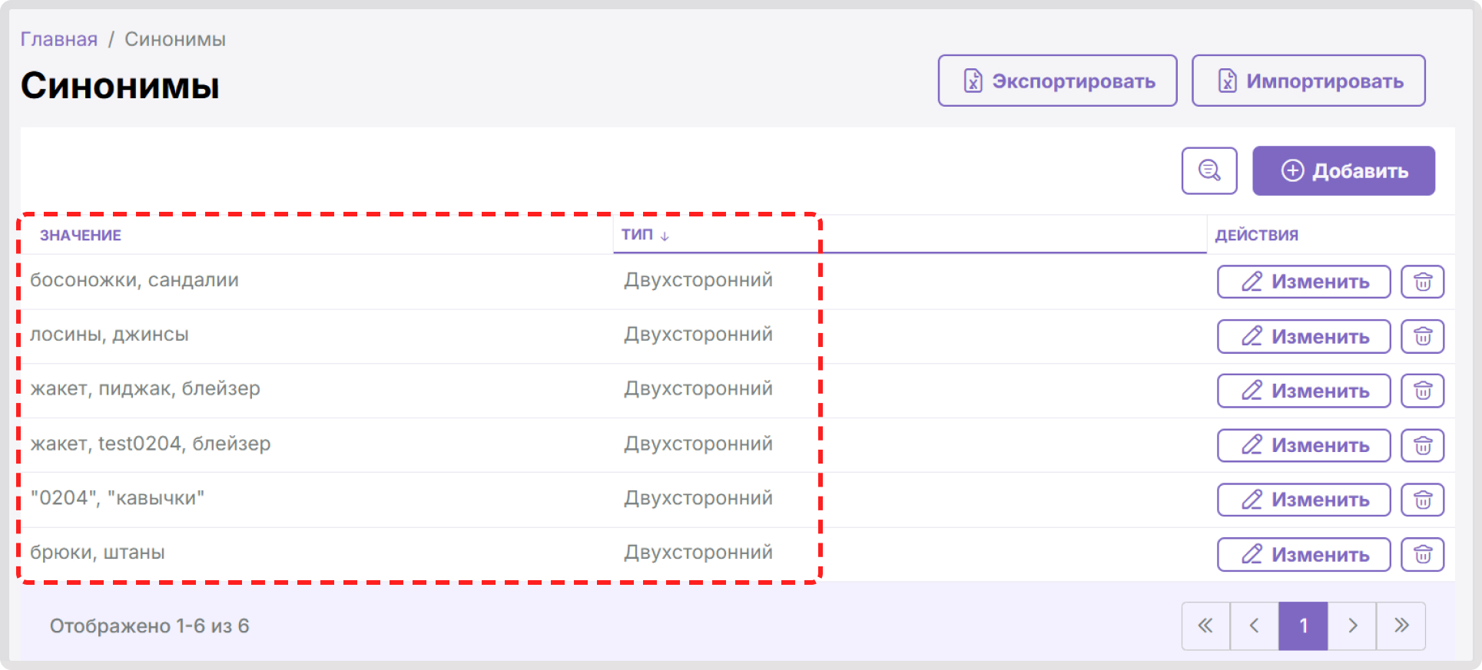Image resolution: width=1482 pixels, height=670 pixels.
Task: Open the search filter icon button
Action: coord(1208,170)
